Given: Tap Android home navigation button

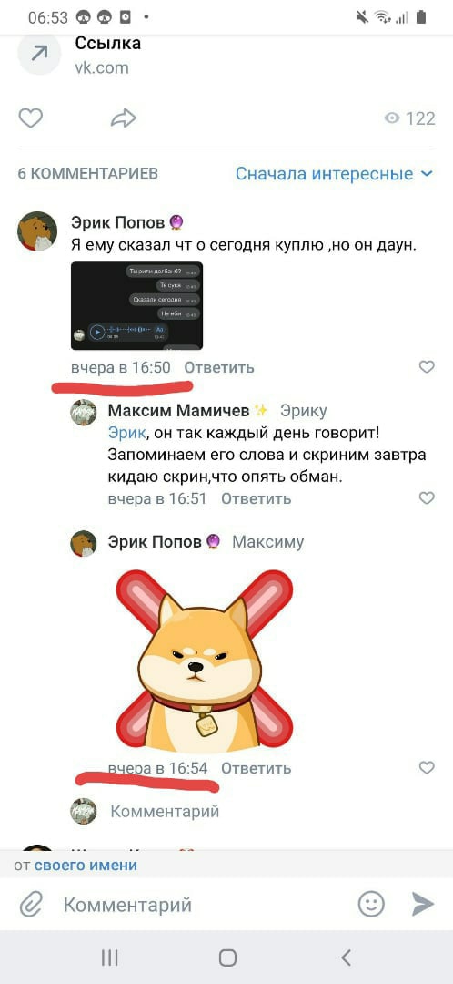Looking at the screenshot, I should [x=227, y=958].
